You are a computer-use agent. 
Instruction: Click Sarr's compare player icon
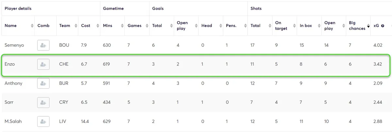pos(43,102)
